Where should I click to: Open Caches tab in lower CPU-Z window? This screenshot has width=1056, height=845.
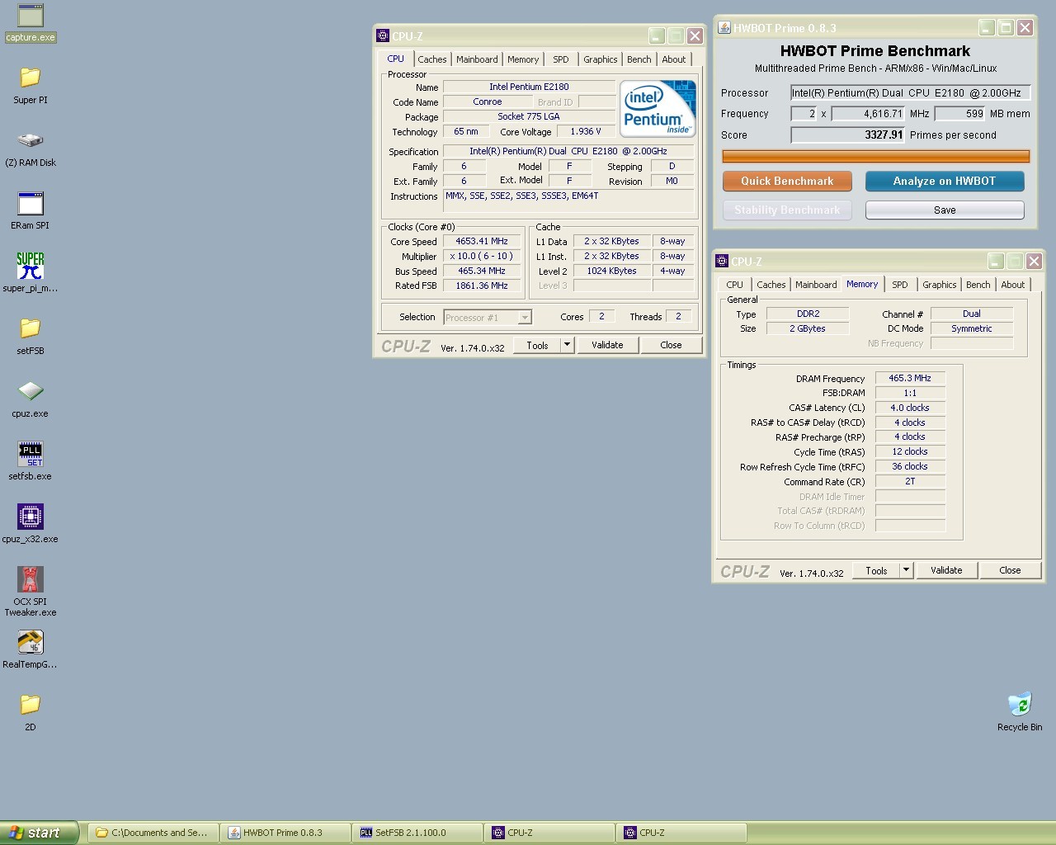[x=771, y=285]
